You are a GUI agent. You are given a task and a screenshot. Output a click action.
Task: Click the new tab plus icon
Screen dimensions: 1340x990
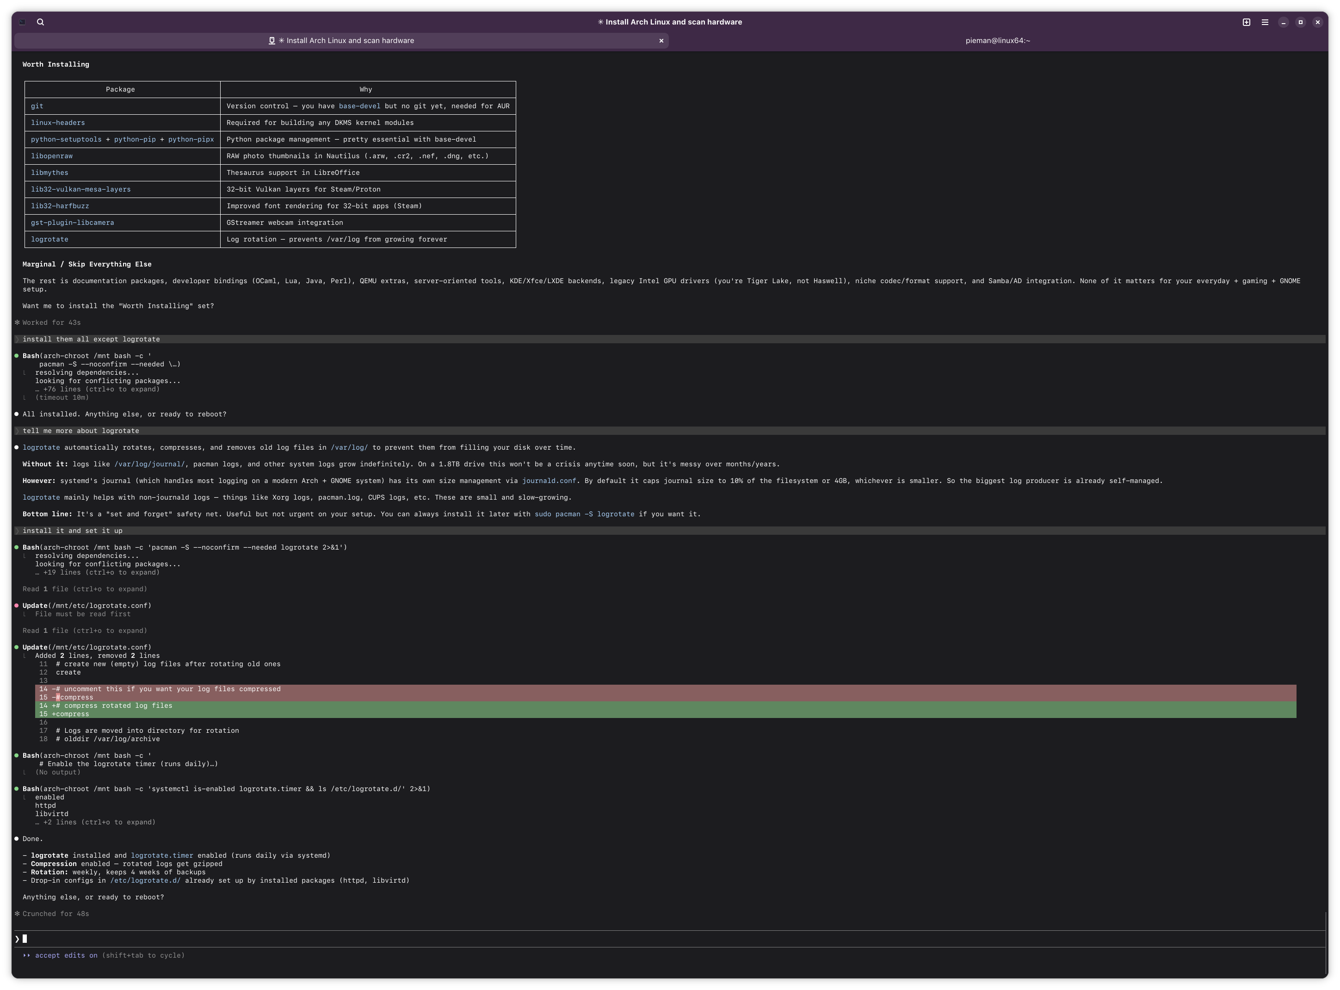1246,22
